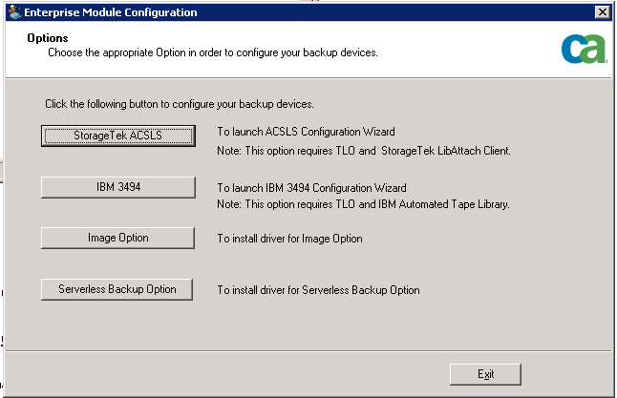Click the 'To install driver for Image Option' text
617x398 pixels.
tap(289, 239)
